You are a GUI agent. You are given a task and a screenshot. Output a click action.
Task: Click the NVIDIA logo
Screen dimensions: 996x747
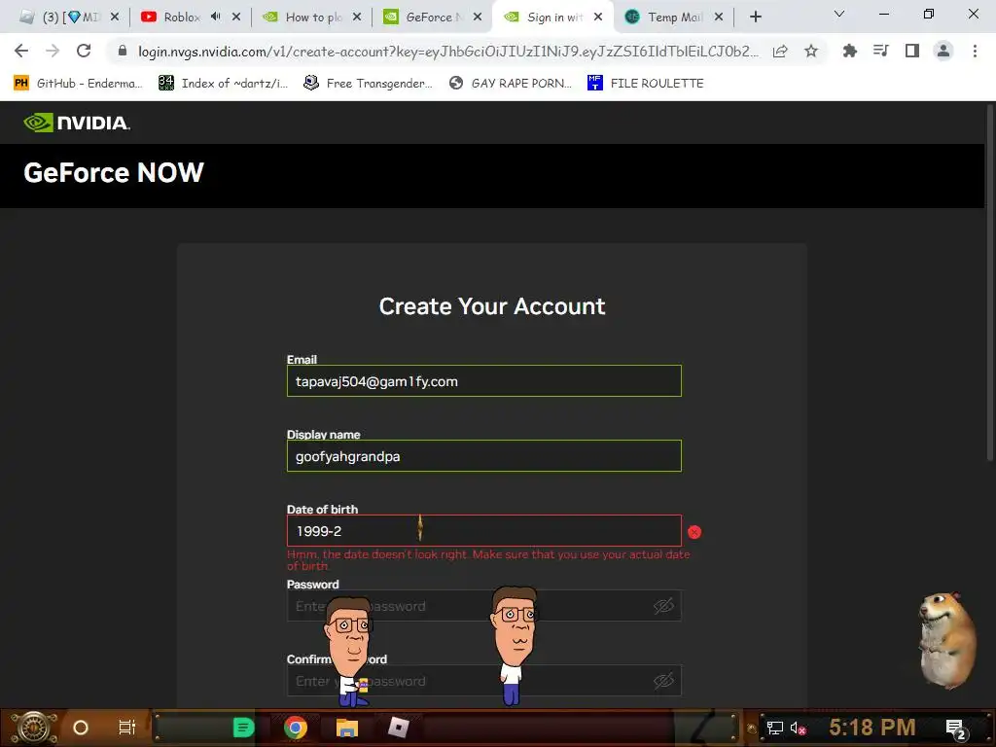[77, 122]
